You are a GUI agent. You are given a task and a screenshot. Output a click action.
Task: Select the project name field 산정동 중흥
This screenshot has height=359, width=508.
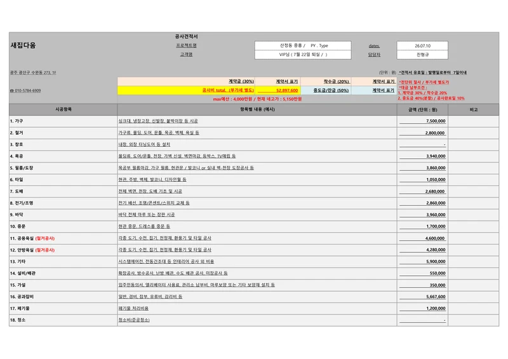[x=303, y=46]
